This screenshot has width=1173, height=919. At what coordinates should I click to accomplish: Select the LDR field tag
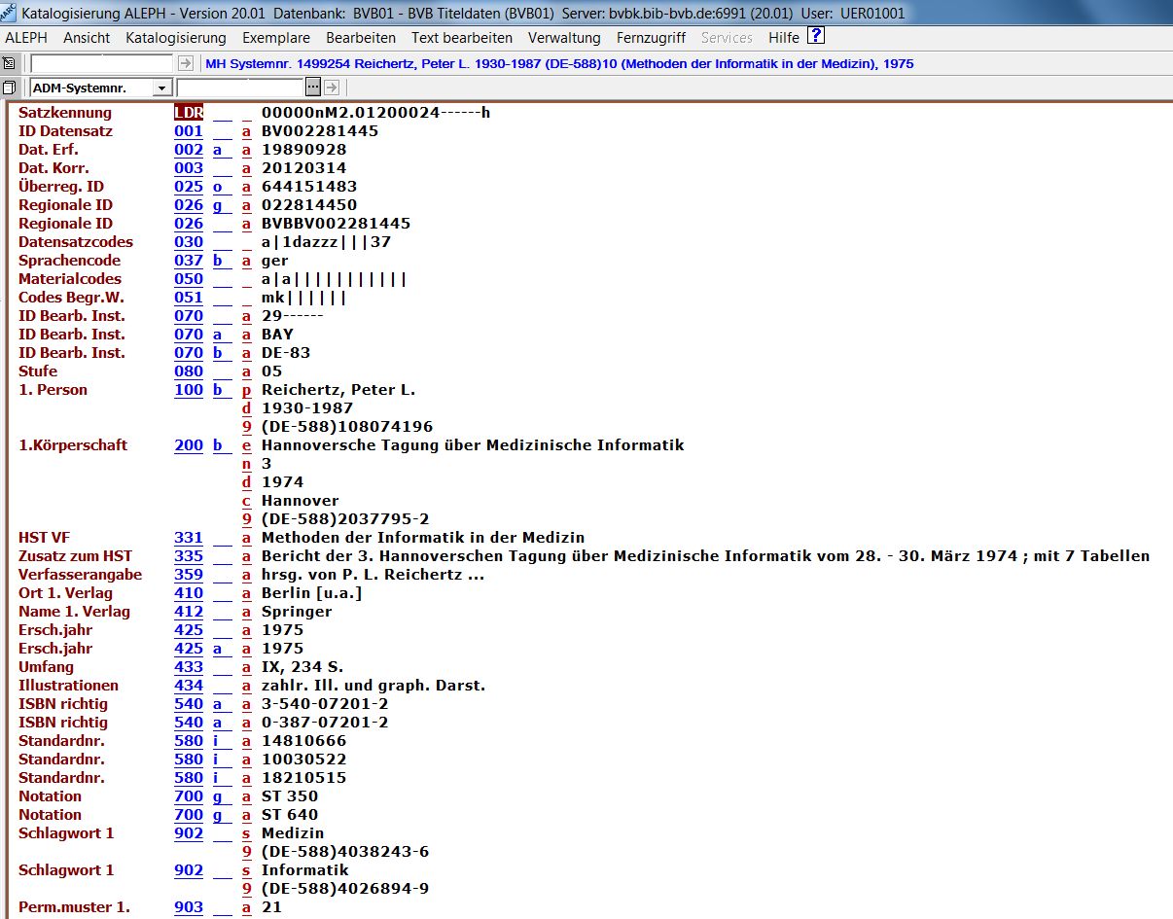click(189, 113)
